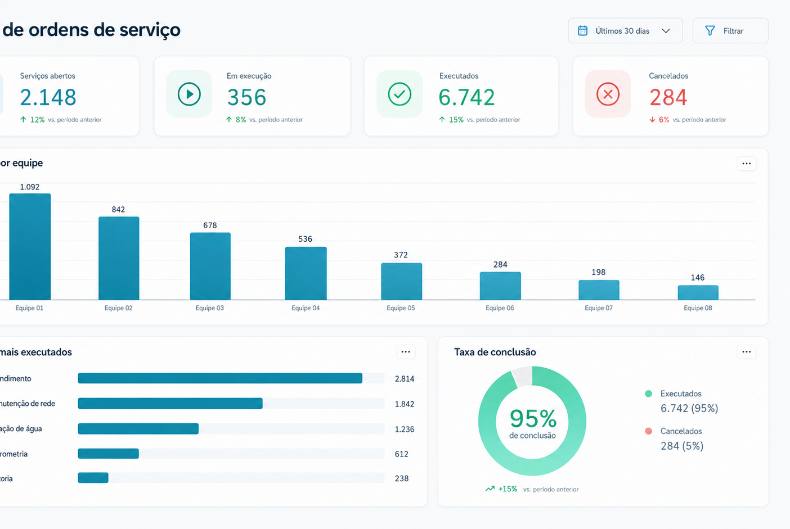Click the green Executados legend dot
Screen dimensions: 790x529
(648, 394)
